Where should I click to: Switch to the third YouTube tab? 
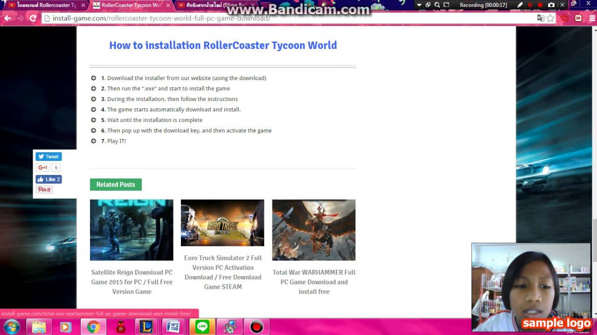coord(216,5)
